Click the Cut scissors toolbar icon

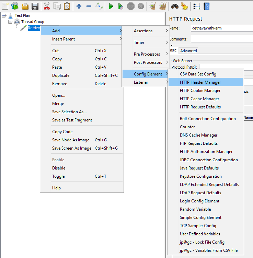pos(47,6)
